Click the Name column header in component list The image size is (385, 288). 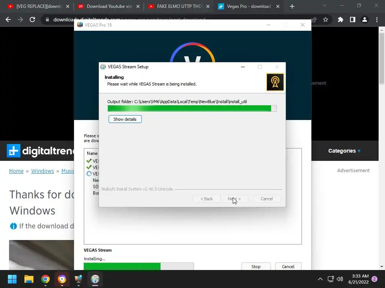[92, 153]
